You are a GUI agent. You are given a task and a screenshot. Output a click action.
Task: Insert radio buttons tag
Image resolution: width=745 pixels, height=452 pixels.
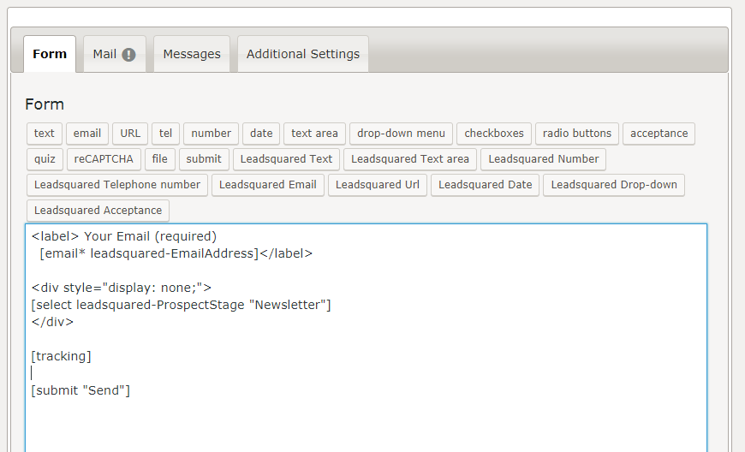(577, 134)
